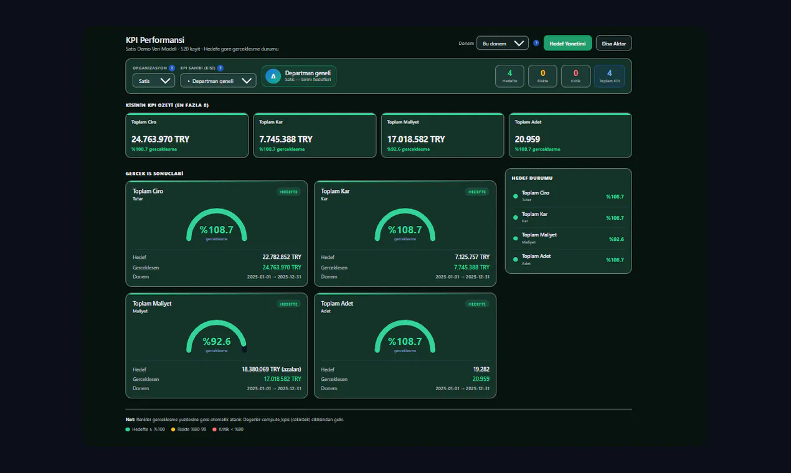This screenshot has height=473, width=791.
Task: Click the HEDEF DURUMU panel heading
Action: coord(532,178)
